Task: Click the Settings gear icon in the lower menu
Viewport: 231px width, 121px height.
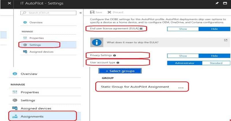Action: coord(15,100)
